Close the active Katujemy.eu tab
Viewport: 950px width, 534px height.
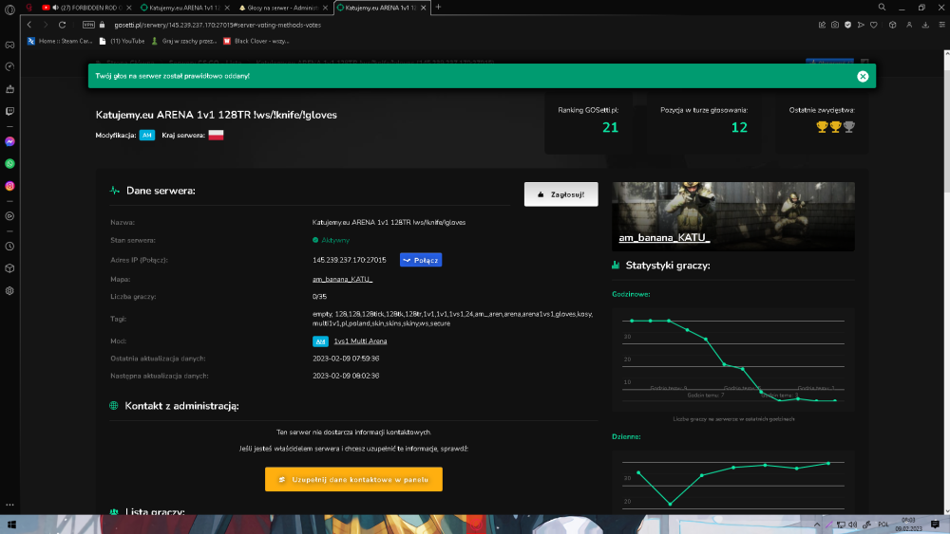tap(424, 8)
